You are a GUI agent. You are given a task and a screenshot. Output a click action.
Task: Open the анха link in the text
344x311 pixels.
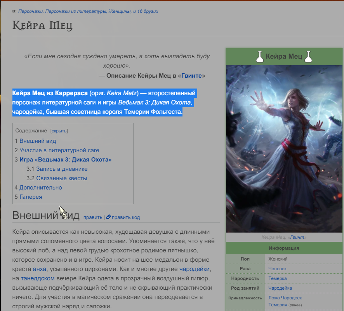40,269
